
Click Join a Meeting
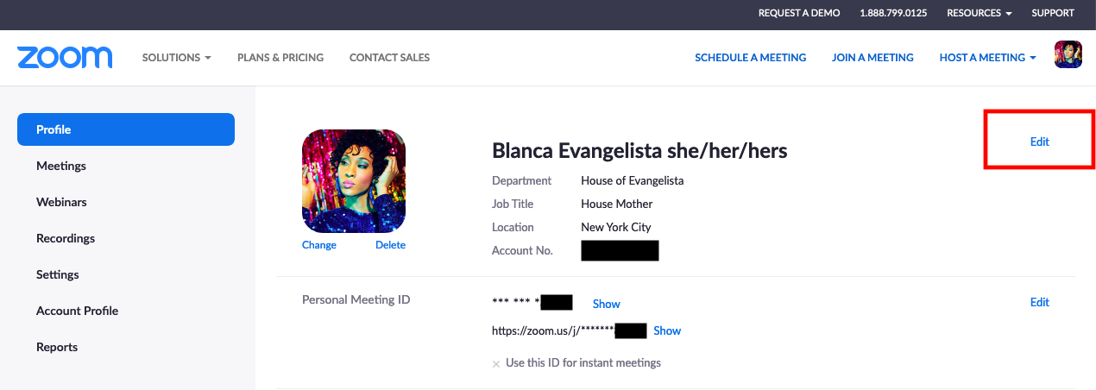point(872,58)
